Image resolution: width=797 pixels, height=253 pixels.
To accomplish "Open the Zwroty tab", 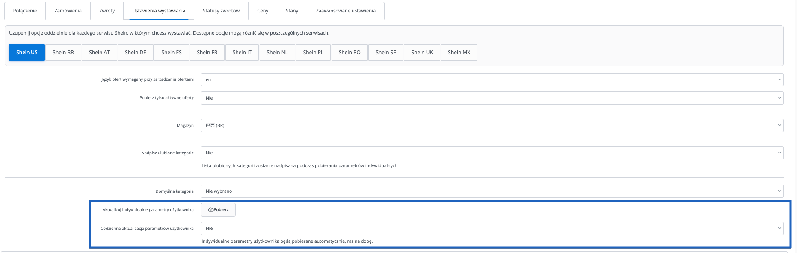I will [x=107, y=11].
